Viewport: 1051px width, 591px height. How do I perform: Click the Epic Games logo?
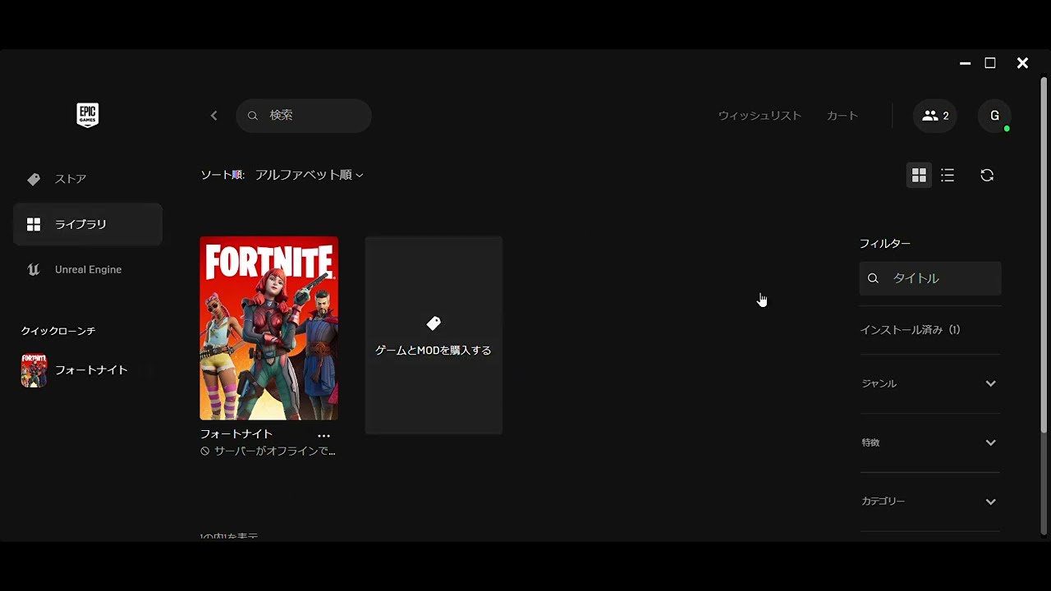87,115
